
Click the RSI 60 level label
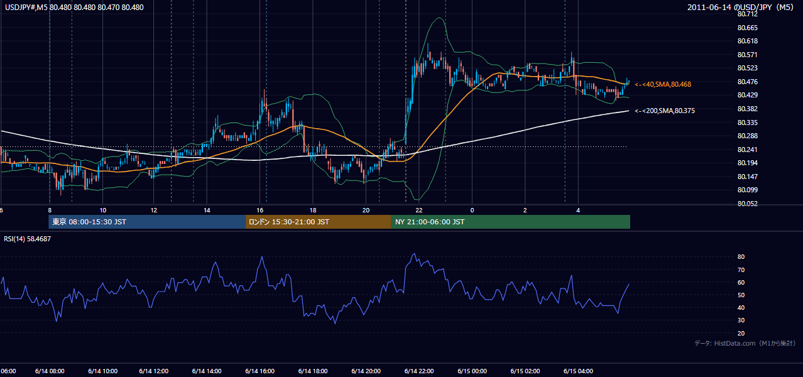coord(741,282)
